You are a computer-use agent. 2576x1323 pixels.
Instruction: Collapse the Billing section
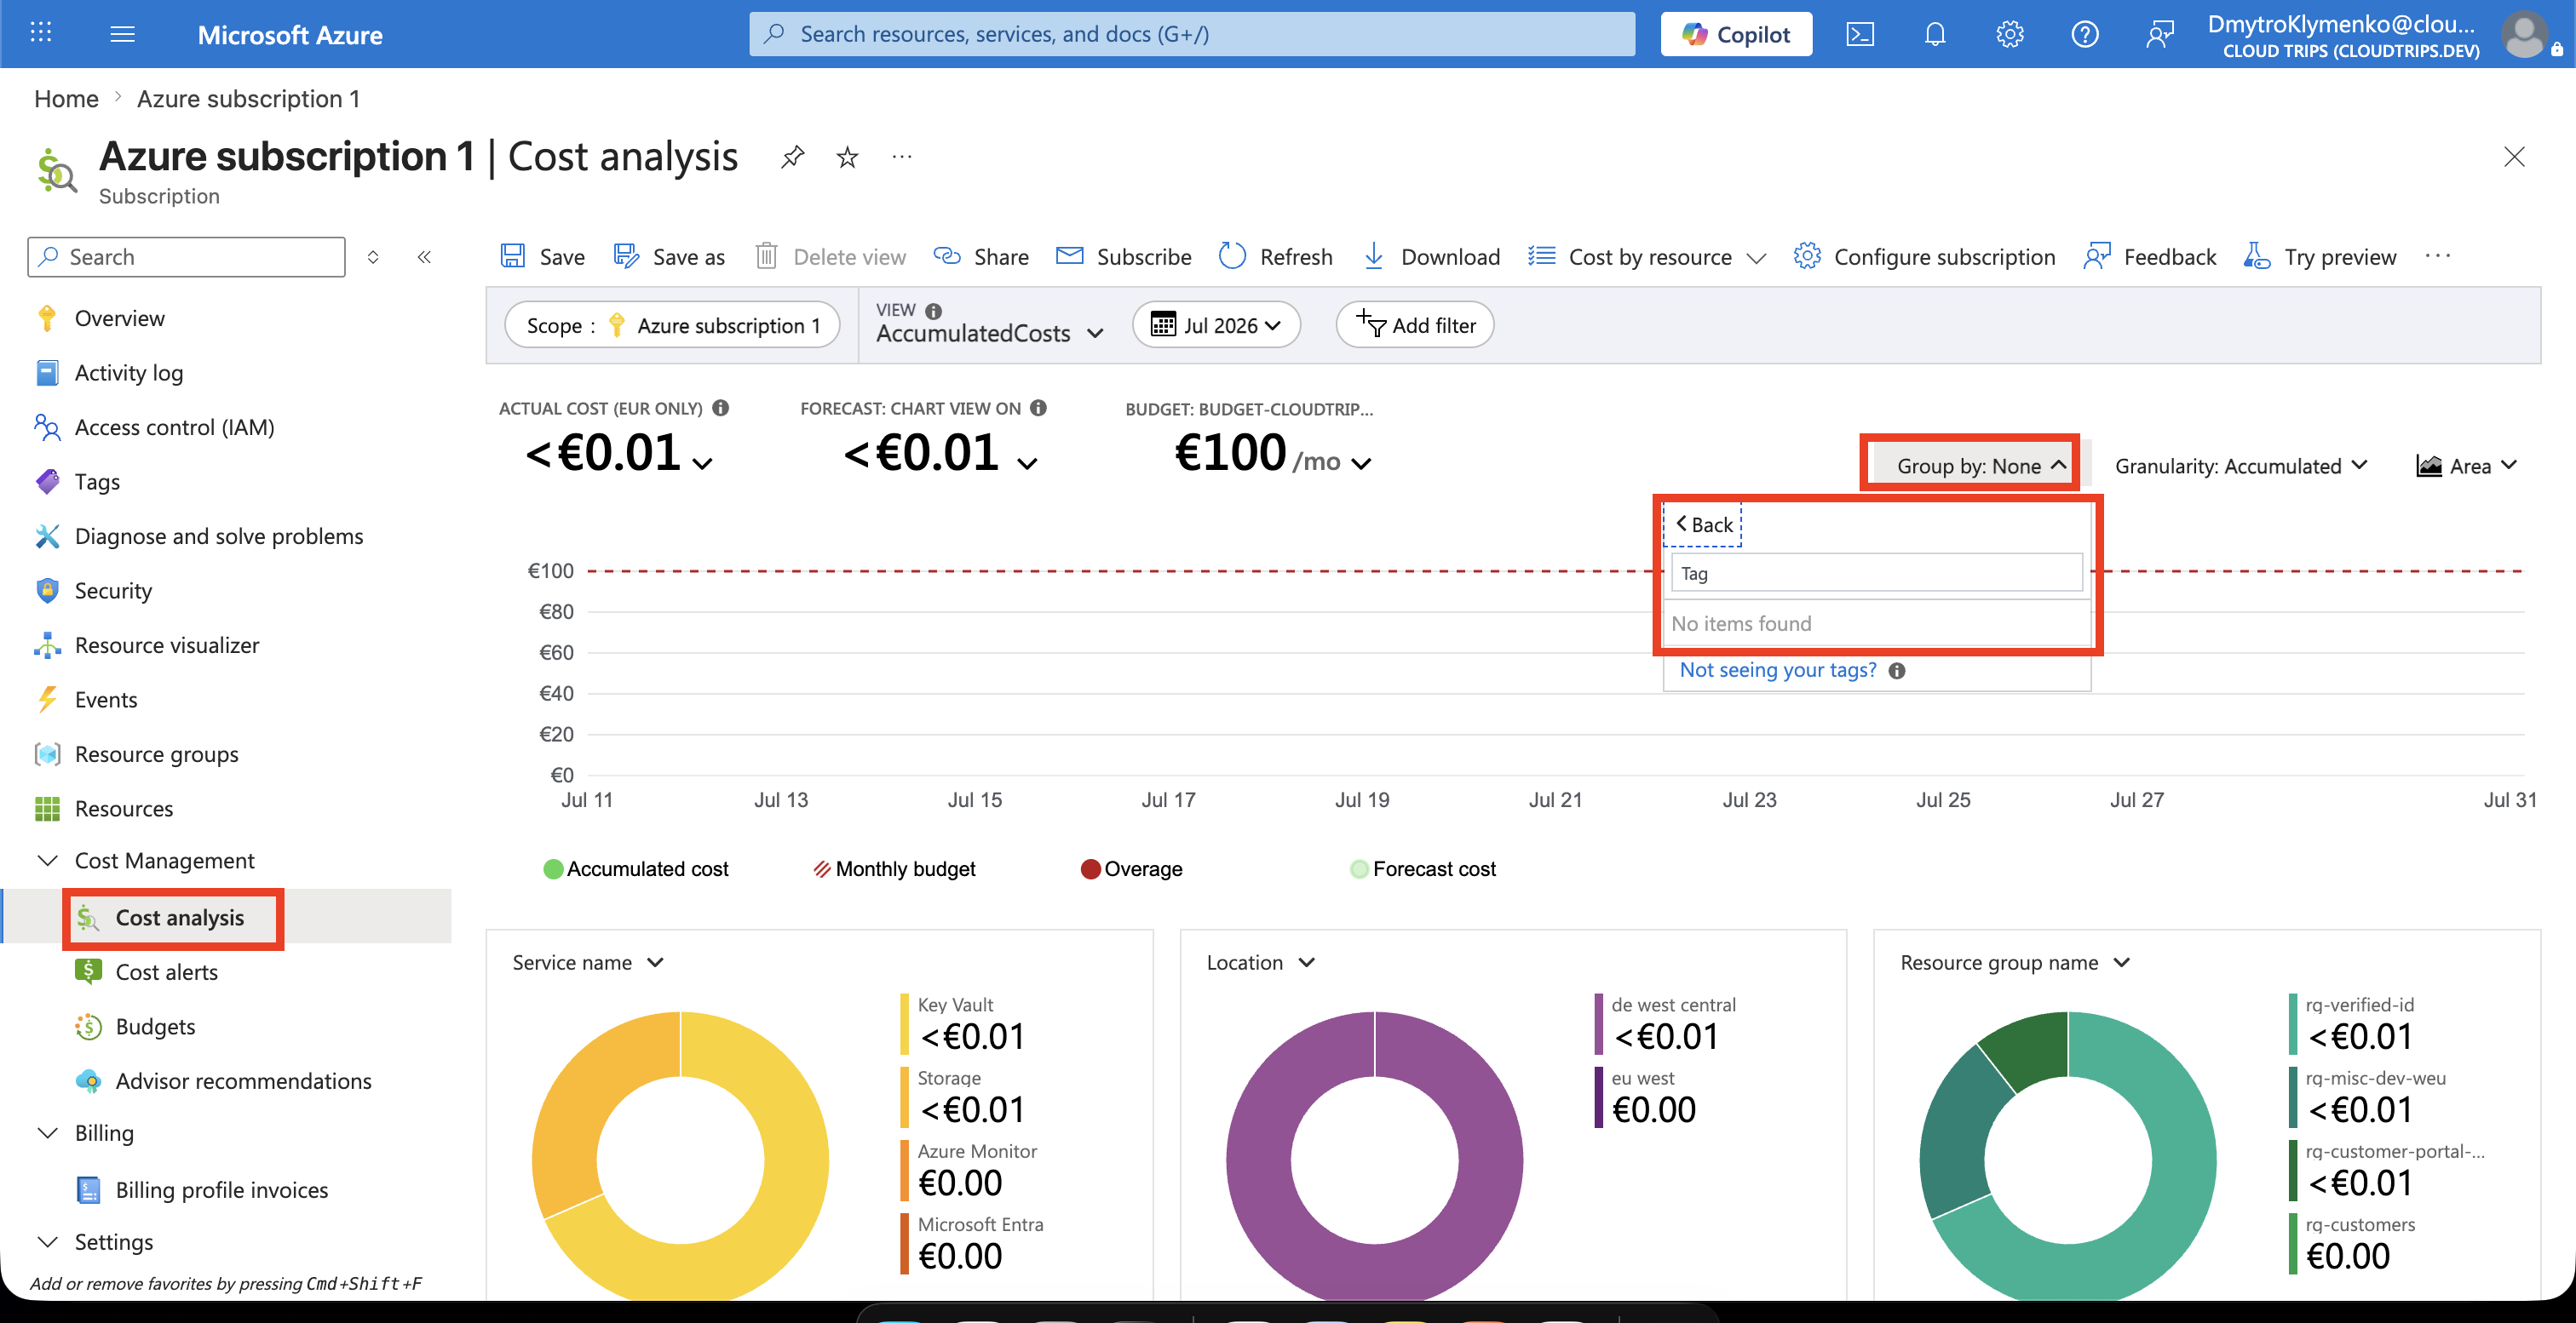[47, 1132]
